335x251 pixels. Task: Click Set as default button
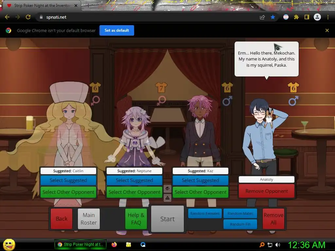[117, 30]
